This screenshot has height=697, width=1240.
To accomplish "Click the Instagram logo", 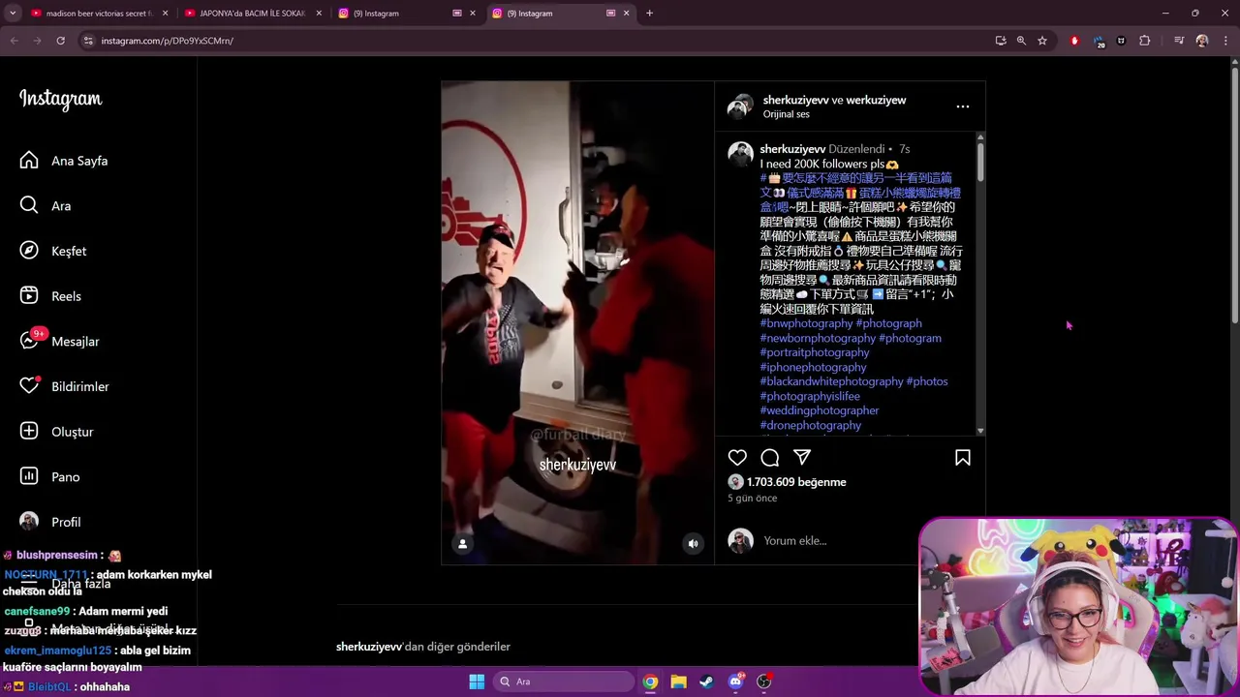I will [x=60, y=99].
